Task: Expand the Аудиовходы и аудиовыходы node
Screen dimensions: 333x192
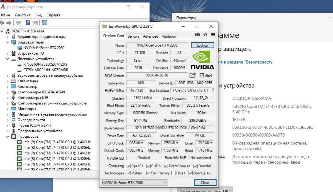Action: 8,37
